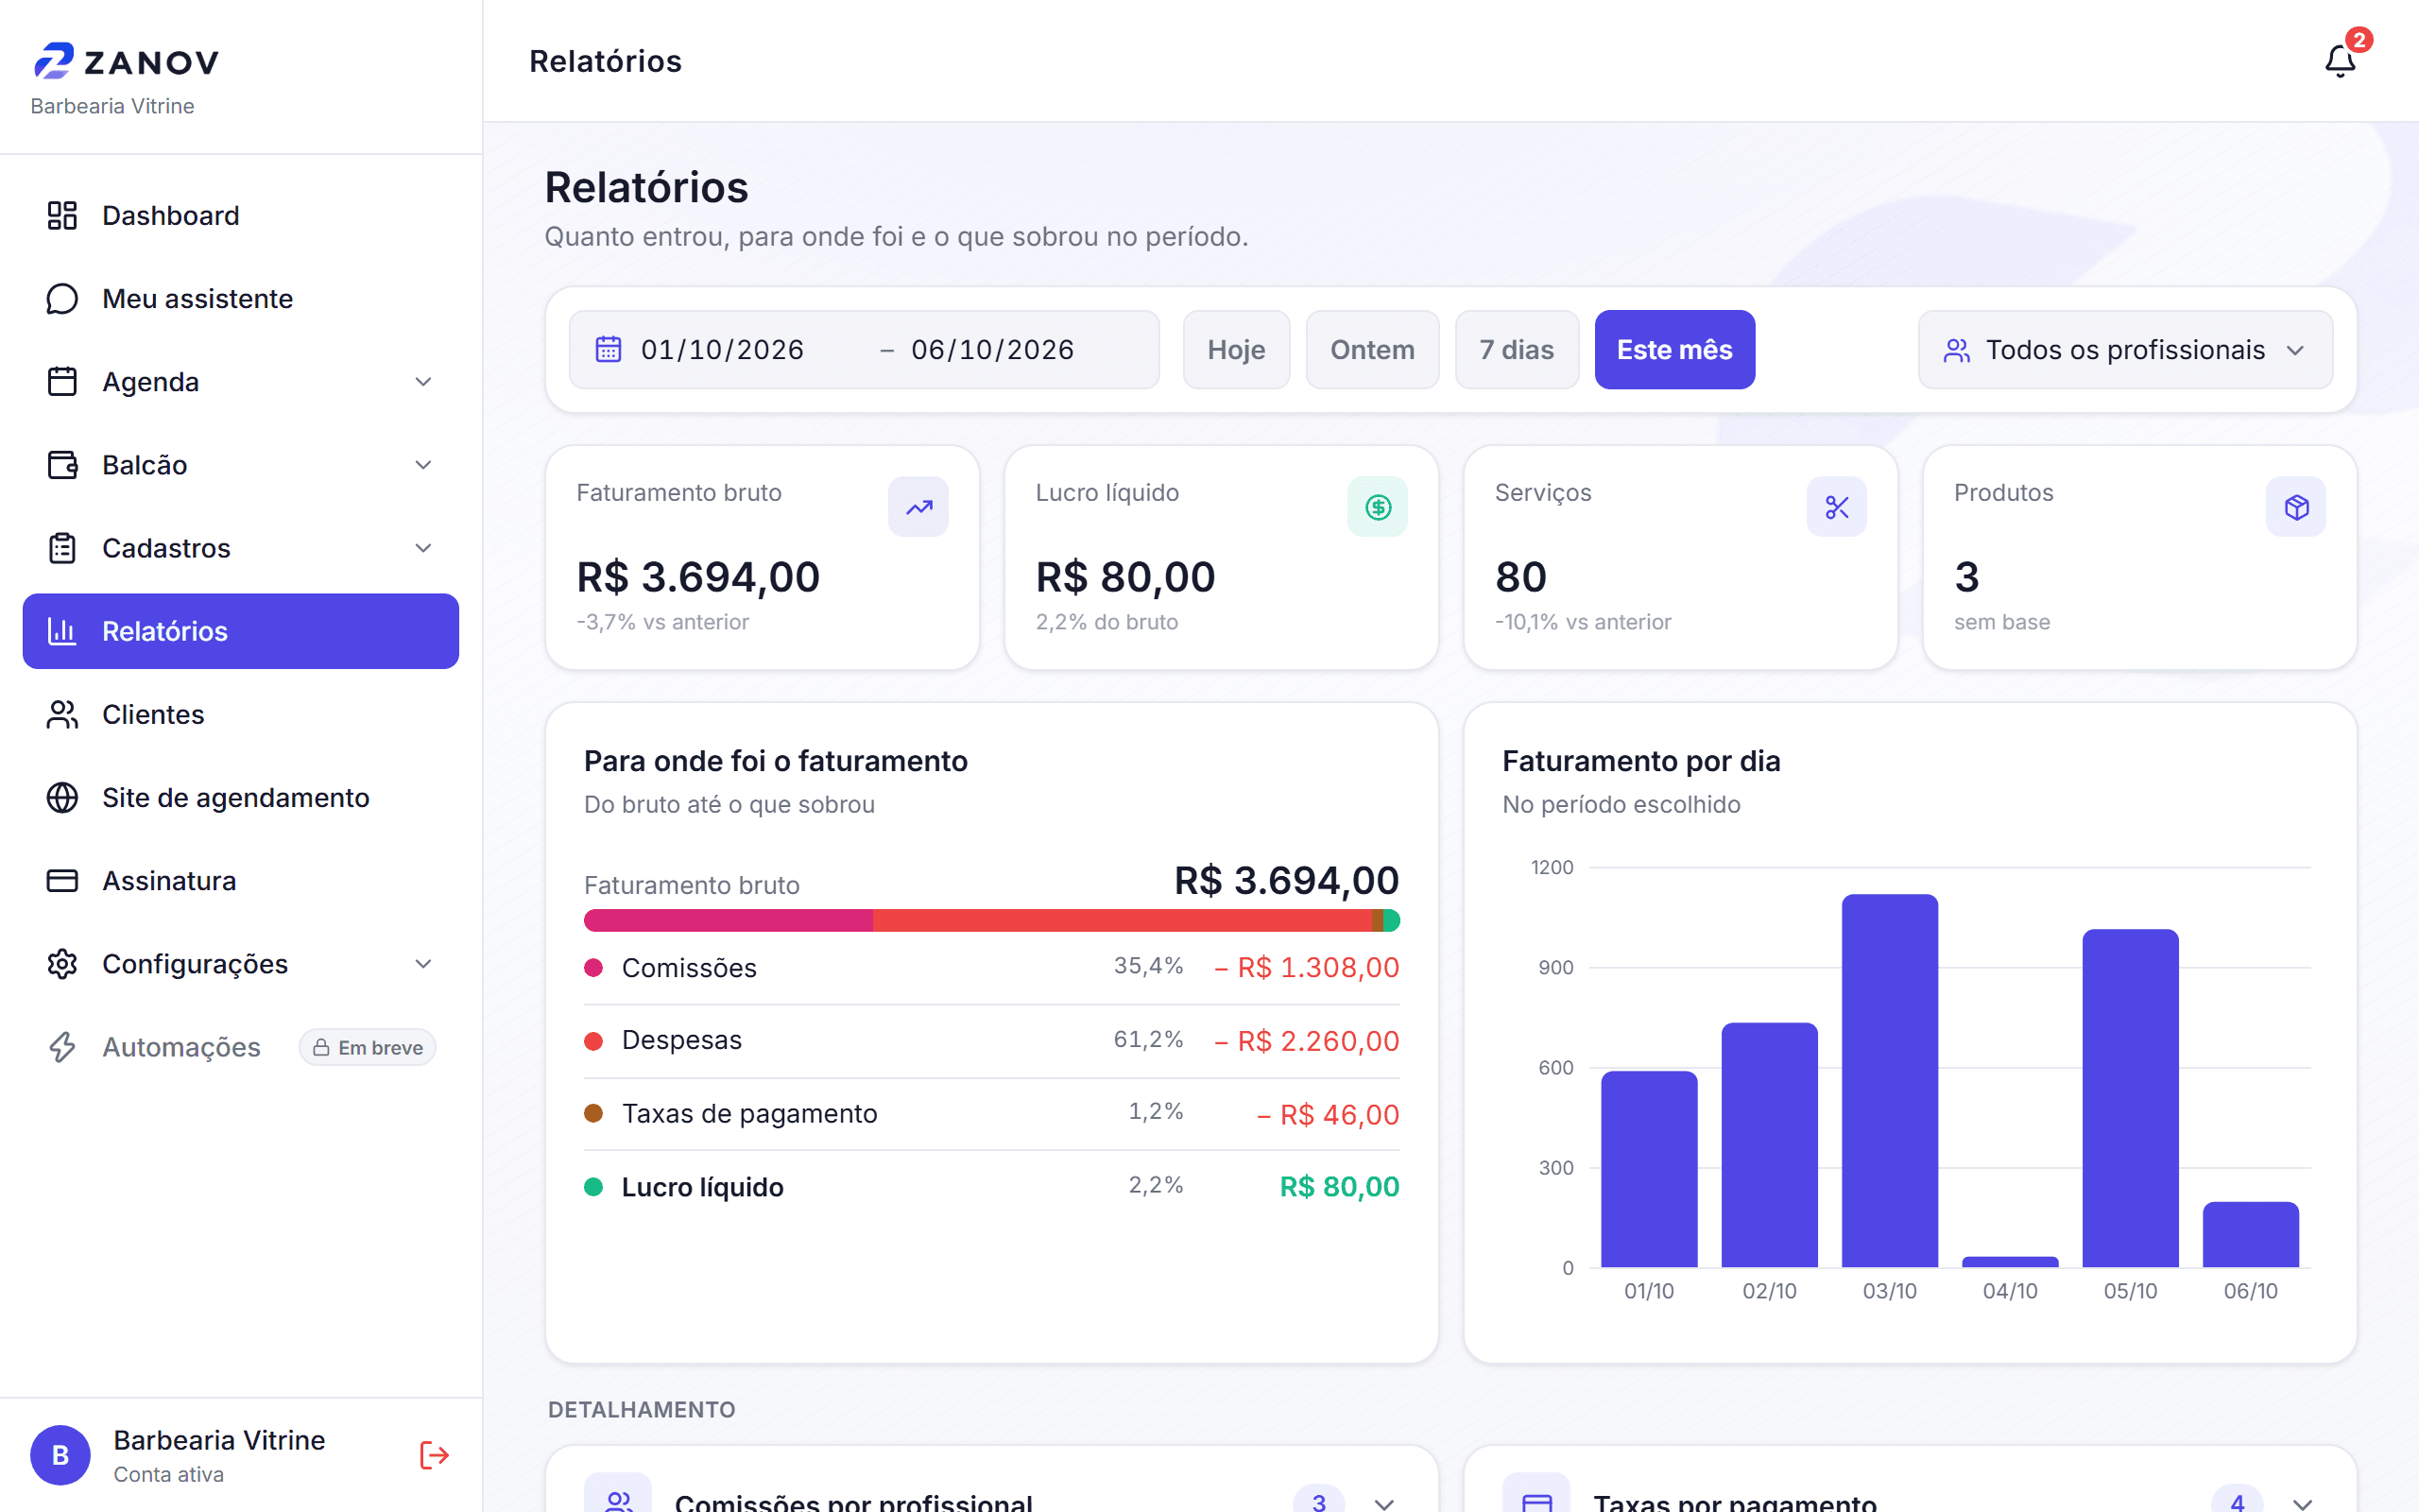The image size is (2419, 1512).
Task: Open the Todos os profissionais dropdown
Action: coord(2125,349)
